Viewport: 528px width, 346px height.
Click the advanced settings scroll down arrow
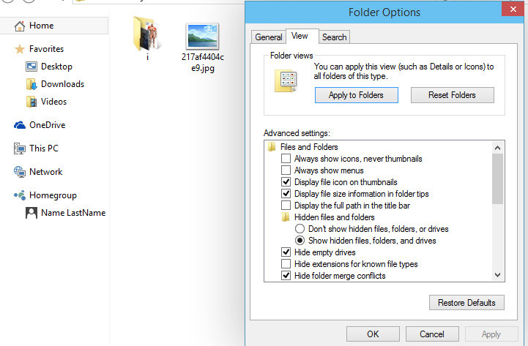497,275
